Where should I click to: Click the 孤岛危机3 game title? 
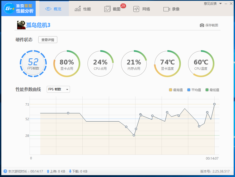tap(38, 25)
